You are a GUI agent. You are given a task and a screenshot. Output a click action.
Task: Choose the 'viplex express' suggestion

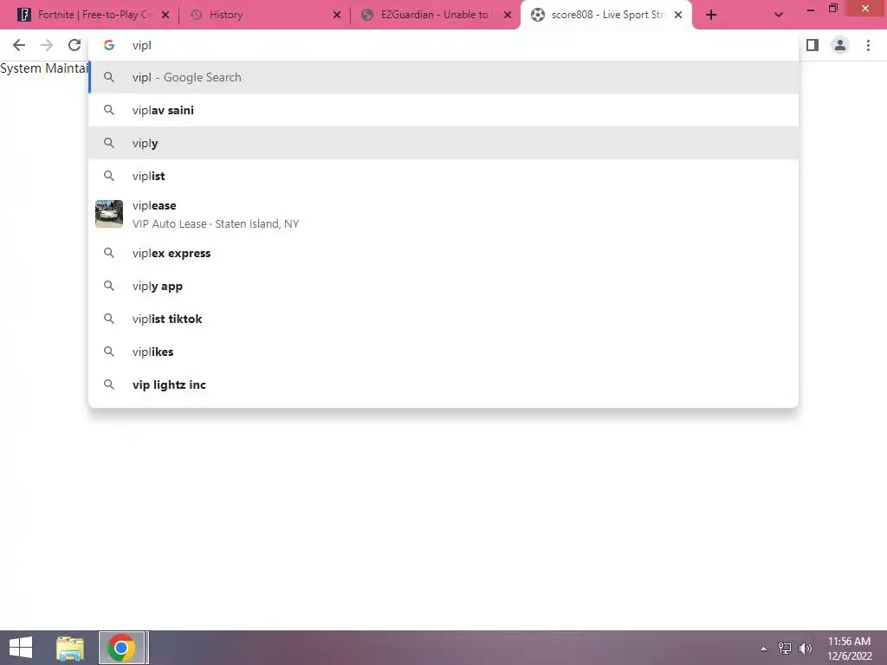point(443,254)
